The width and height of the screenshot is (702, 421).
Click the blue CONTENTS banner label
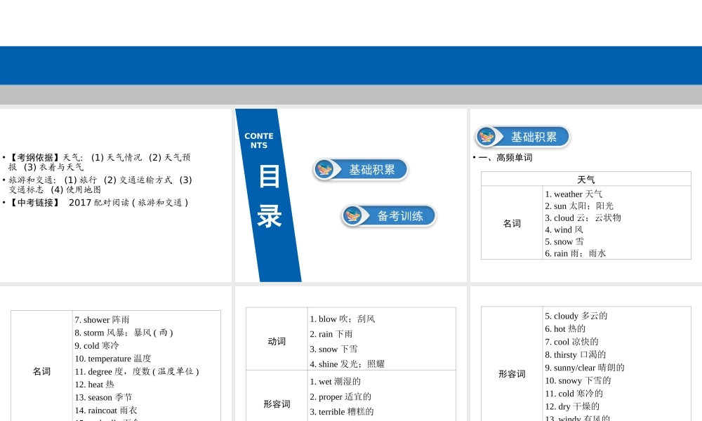click(258, 140)
